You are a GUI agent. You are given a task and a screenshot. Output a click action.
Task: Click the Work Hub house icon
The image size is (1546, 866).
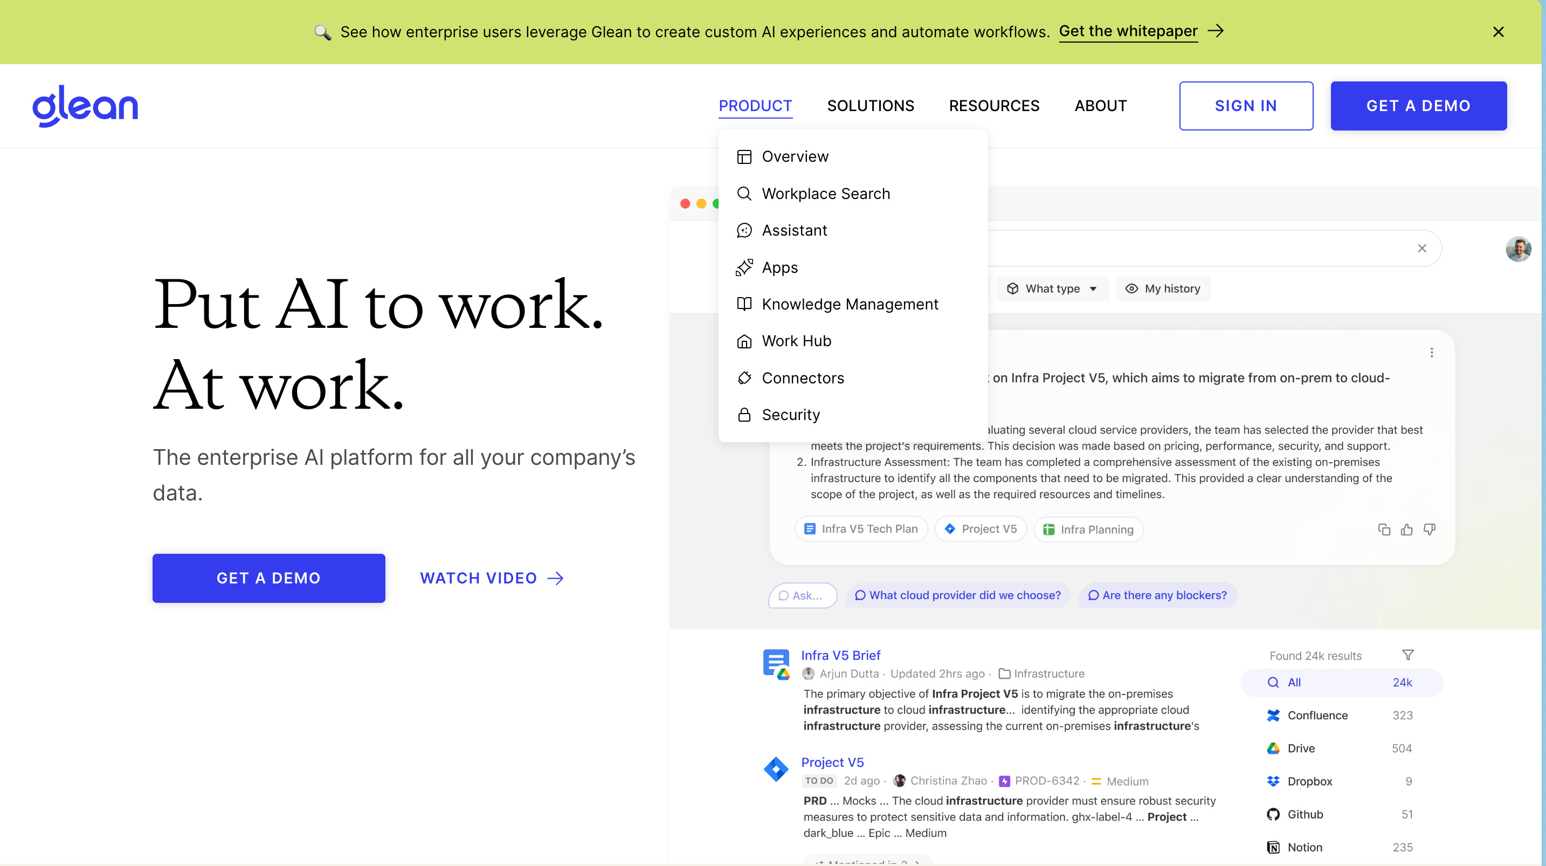(x=744, y=341)
